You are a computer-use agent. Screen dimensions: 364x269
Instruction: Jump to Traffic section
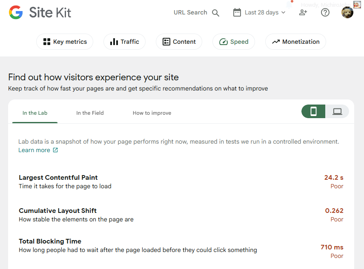tap(124, 42)
